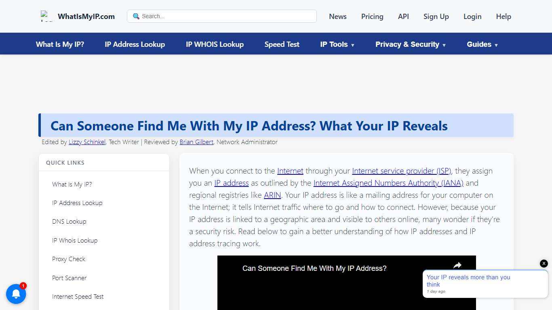Expand the Guides dropdown
Screen dimensions: 552x310
point(482,44)
